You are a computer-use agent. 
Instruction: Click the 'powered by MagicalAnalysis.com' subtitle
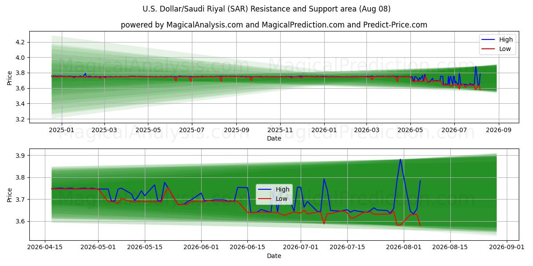click(x=274, y=25)
